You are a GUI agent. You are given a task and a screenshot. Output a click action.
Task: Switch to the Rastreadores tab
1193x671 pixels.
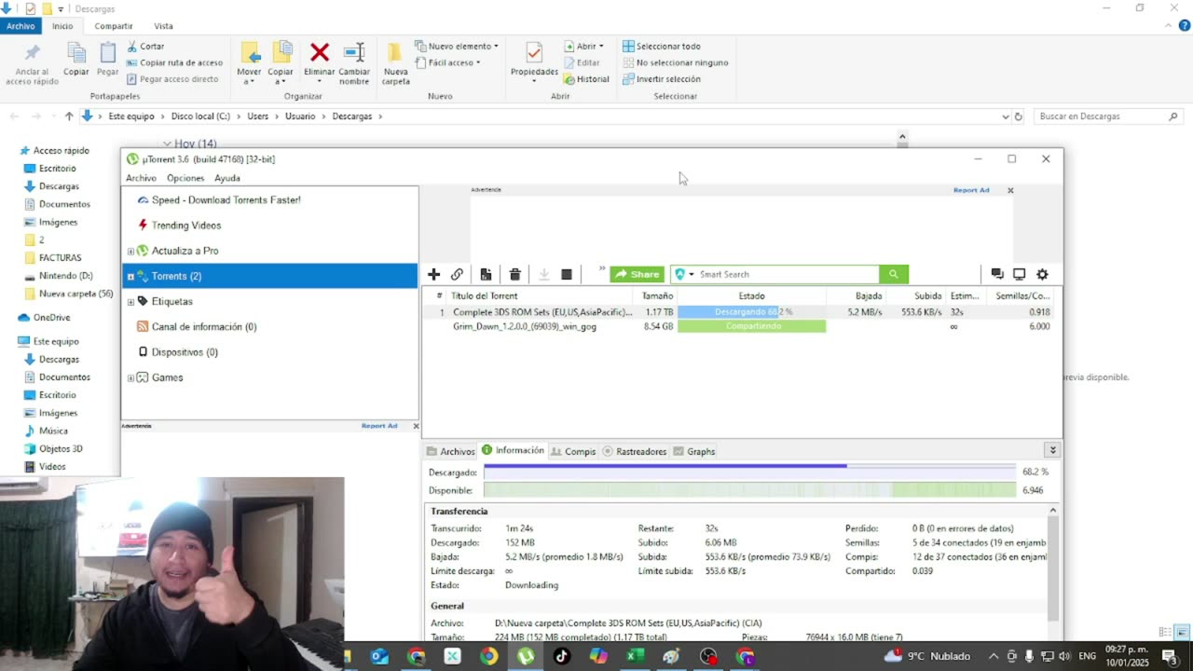(635, 451)
